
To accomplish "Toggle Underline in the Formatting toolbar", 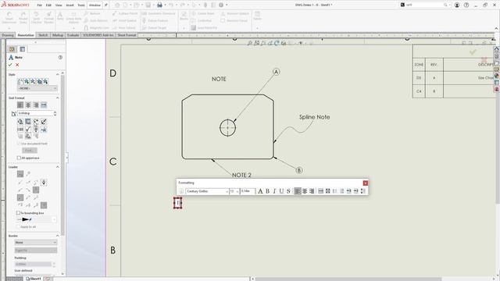I will click(281, 191).
